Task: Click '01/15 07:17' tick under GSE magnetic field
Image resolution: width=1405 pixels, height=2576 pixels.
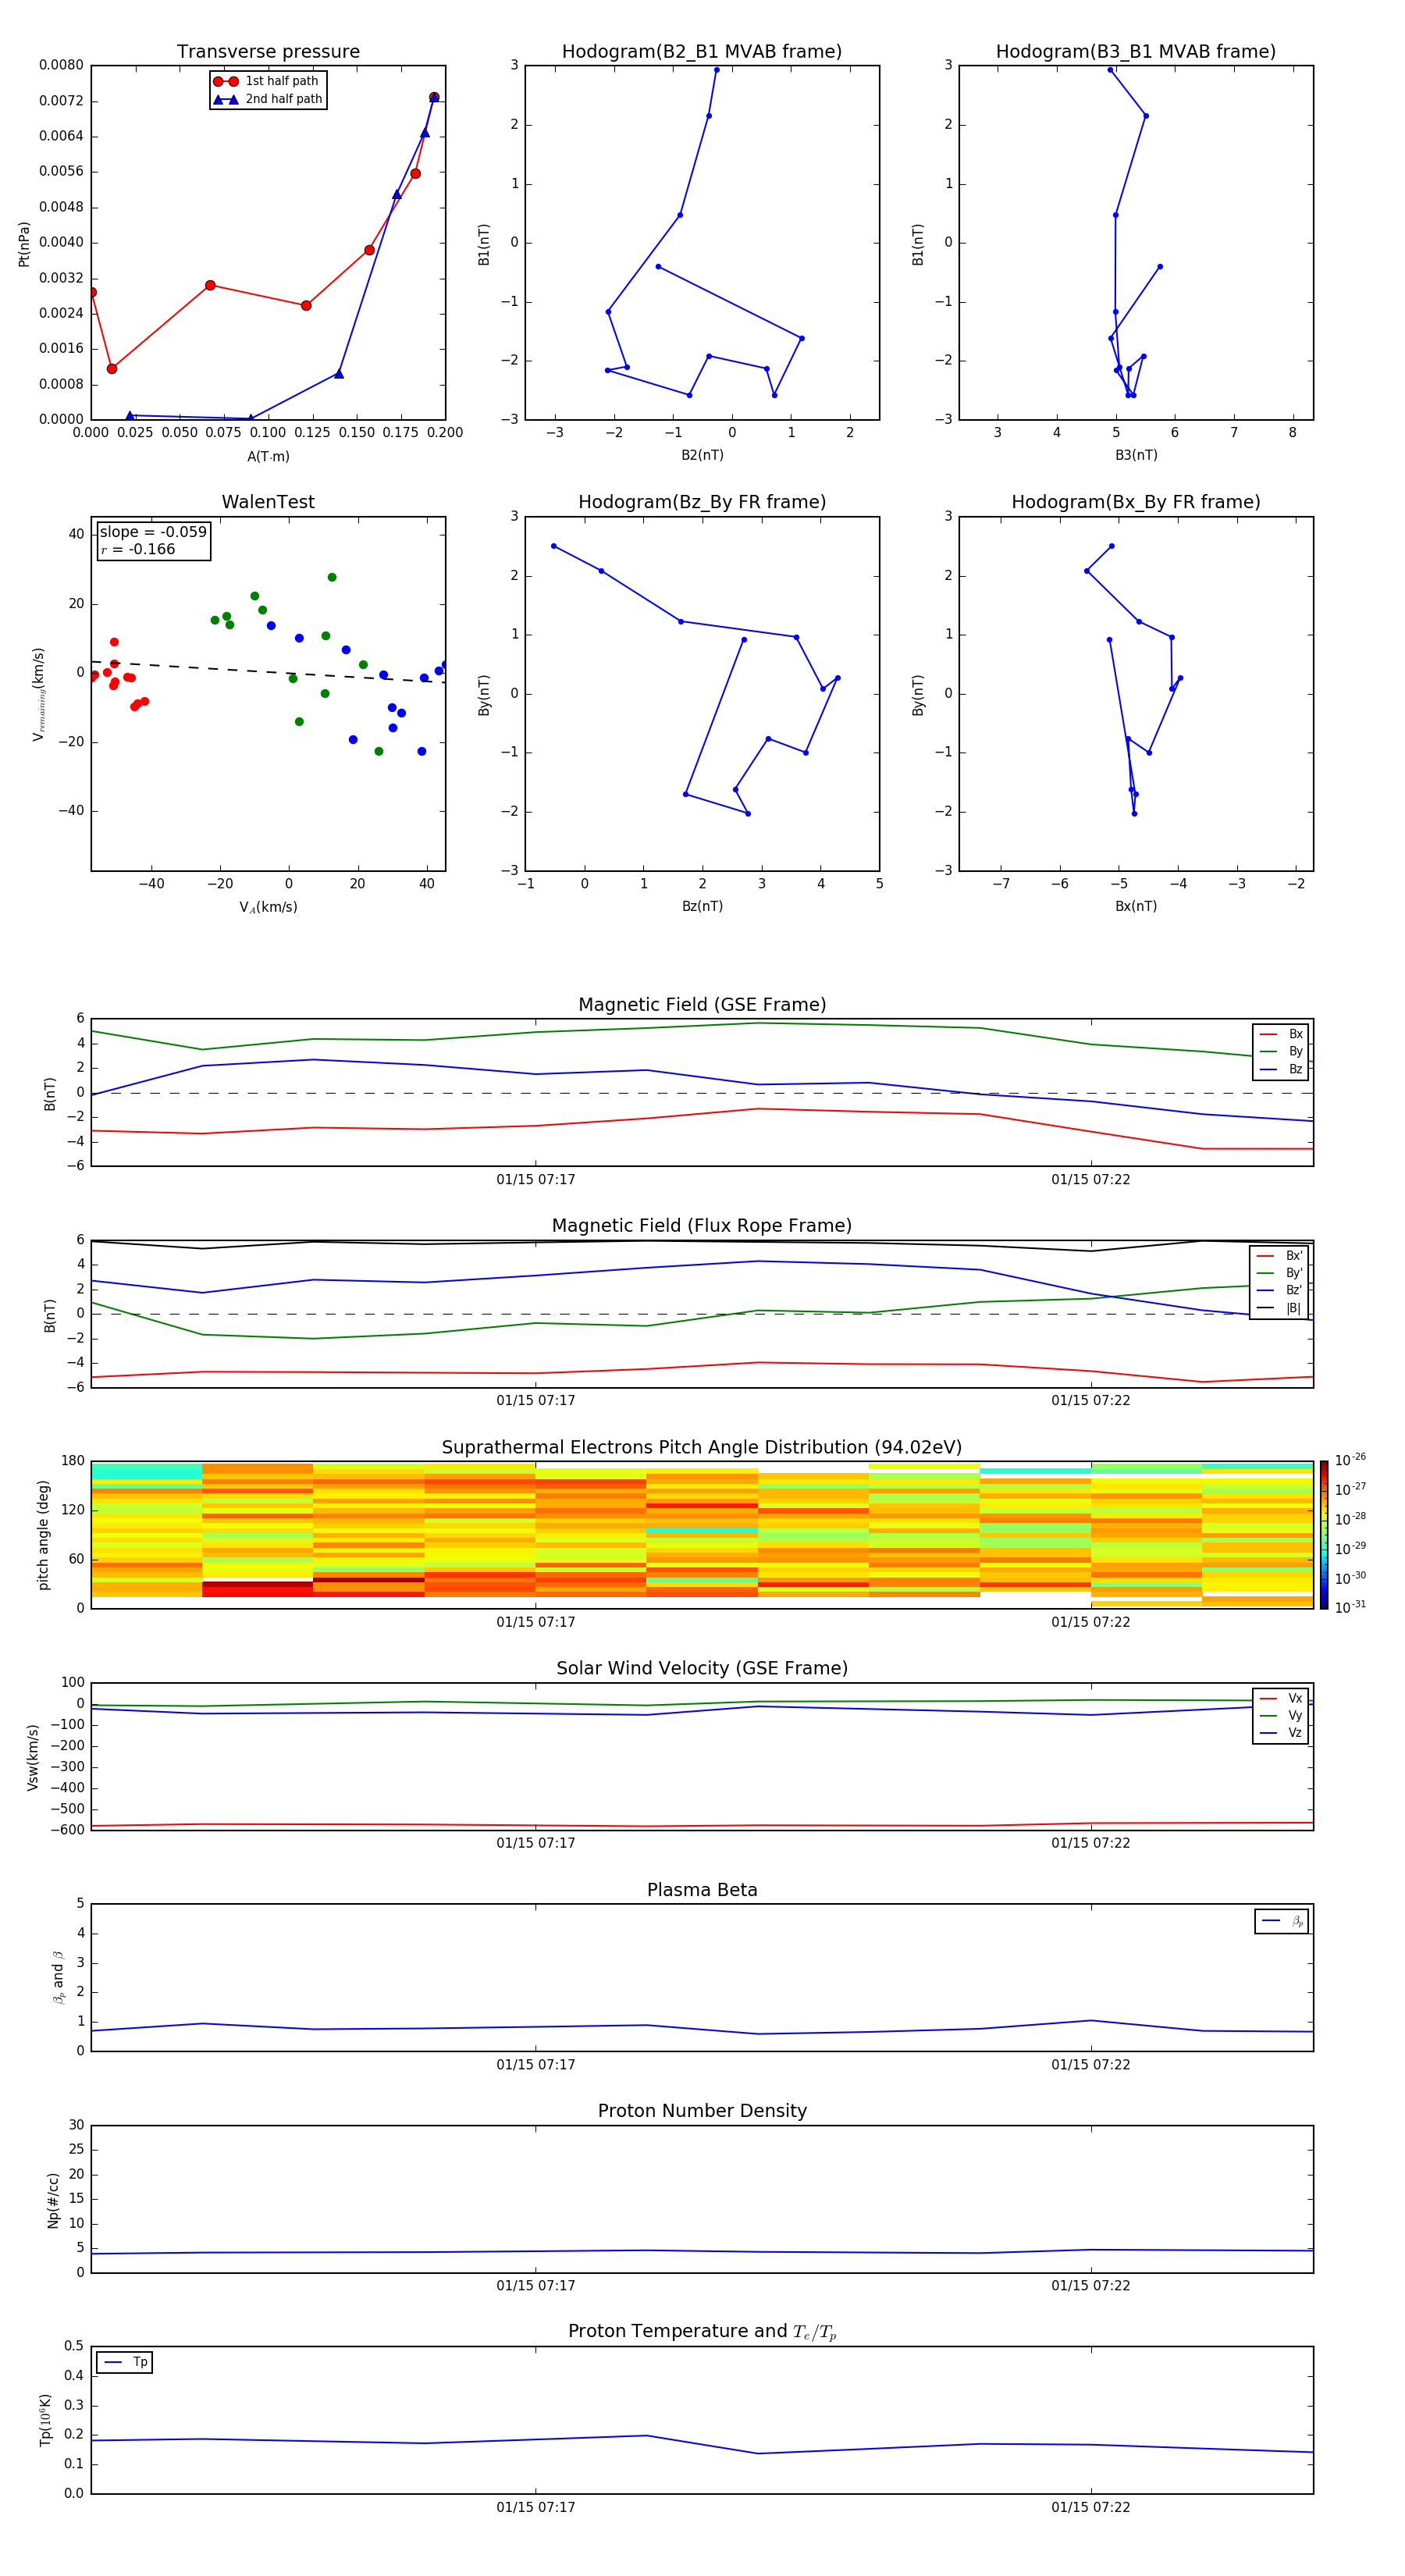Action: point(536,1179)
